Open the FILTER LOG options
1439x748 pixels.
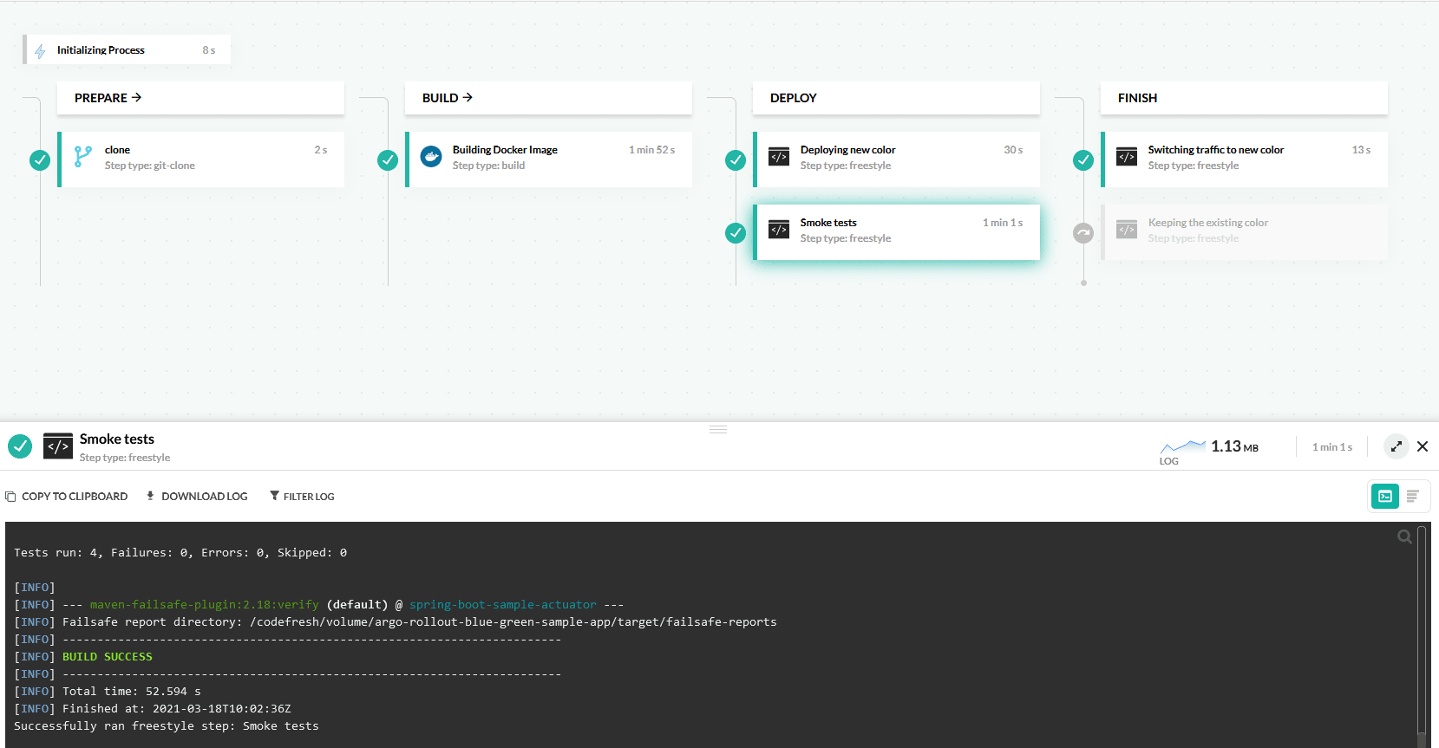pyautogui.click(x=302, y=497)
